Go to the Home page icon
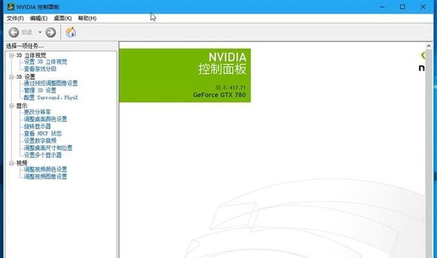 (x=71, y=32)
